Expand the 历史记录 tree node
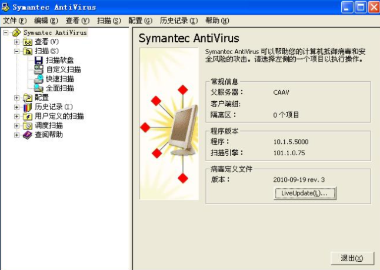This screenshot has height=270, width=380. point(16,107)
